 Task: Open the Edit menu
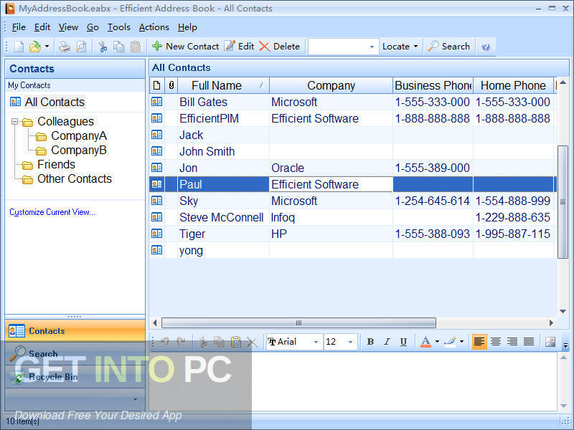[42, 27]
